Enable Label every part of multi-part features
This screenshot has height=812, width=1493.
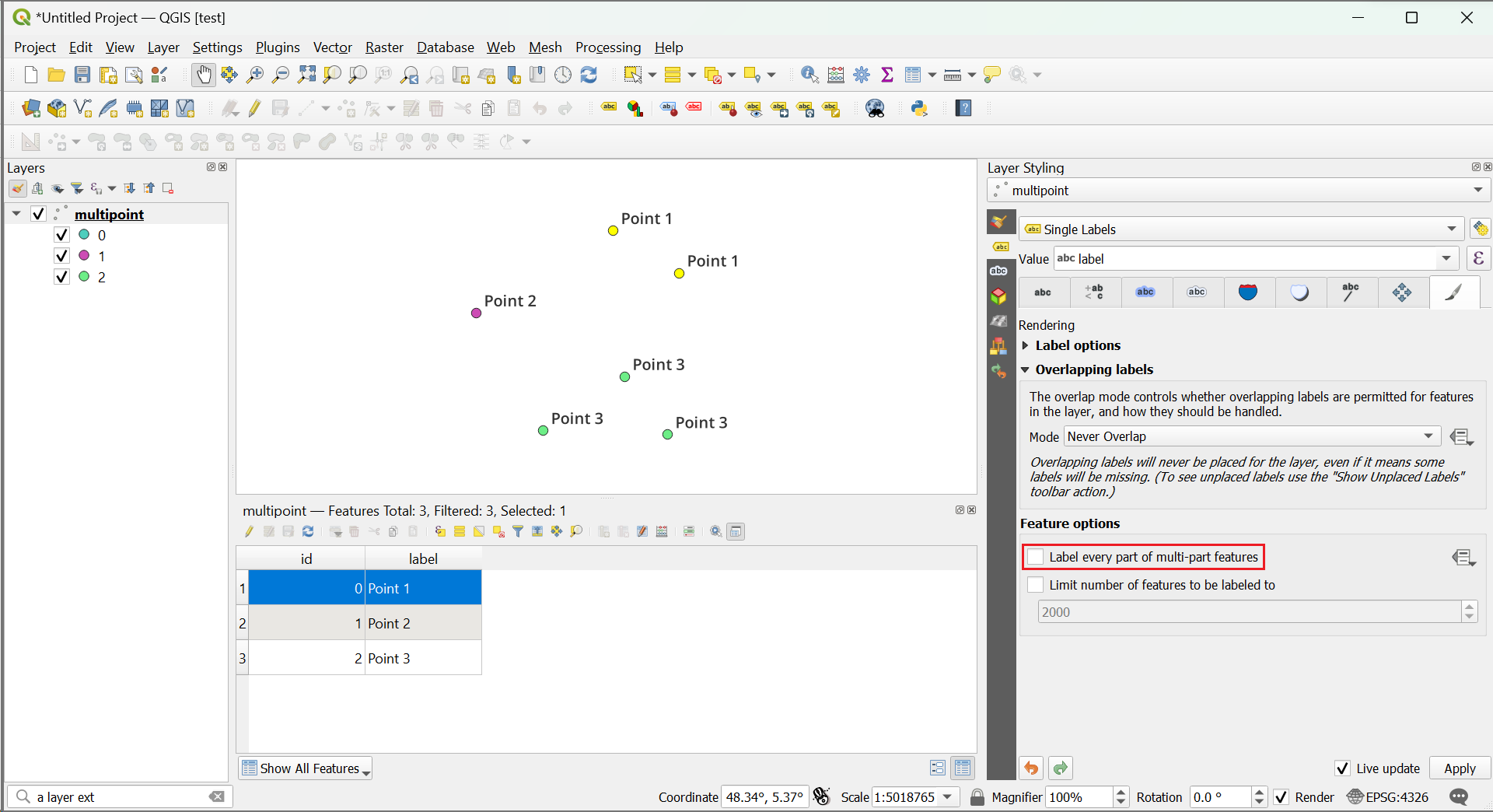[1036, 557]
